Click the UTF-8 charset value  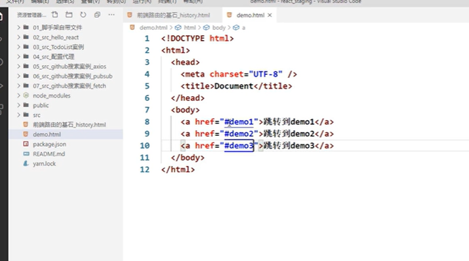point(266,74)
